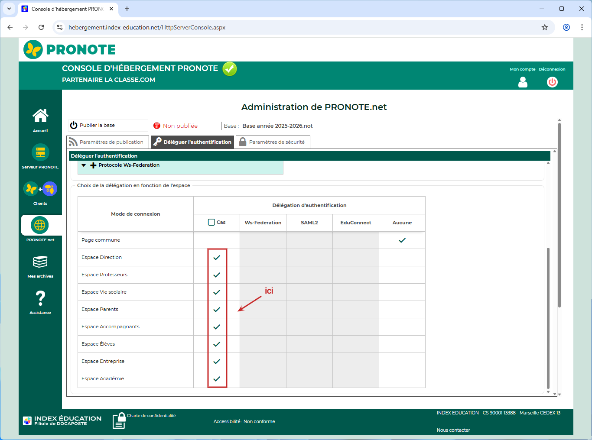Toggle Cas checkmark for Espace Accompagnants

click(x=217, y=327)
